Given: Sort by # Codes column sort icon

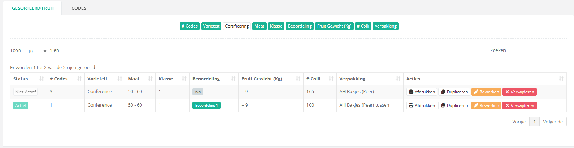Looking at the screenshot, I should click(79, 79).
